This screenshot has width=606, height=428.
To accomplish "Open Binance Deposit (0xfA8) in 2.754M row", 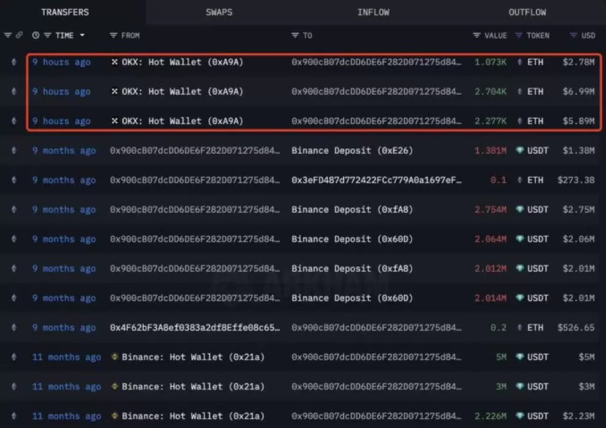I will [x=352, y=210].
